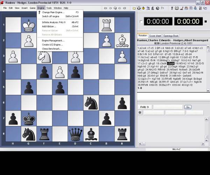
Task: Click the black key engine icon
Action: point(172,8)
